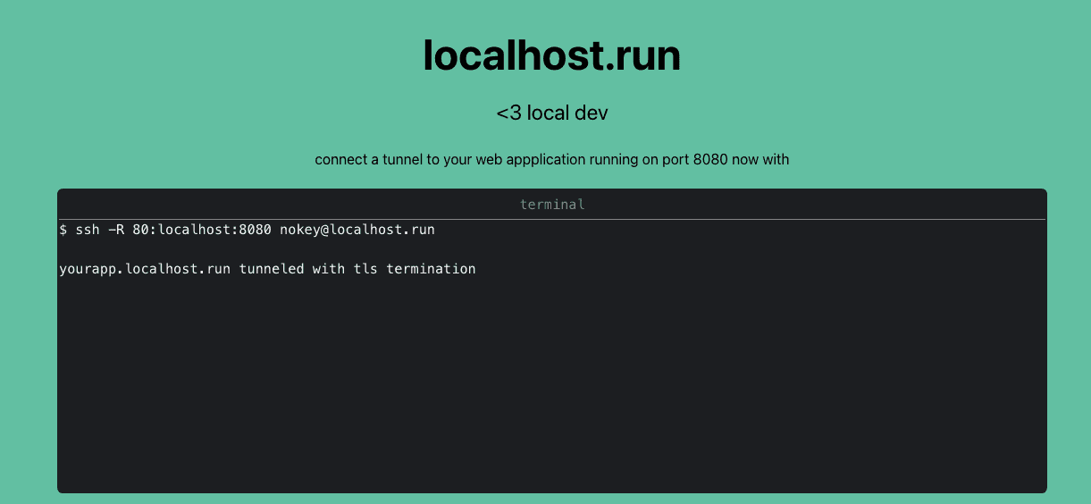Click the "$" prompt symbol in terminal
The image size is (1091, 504).
(63, 230)
